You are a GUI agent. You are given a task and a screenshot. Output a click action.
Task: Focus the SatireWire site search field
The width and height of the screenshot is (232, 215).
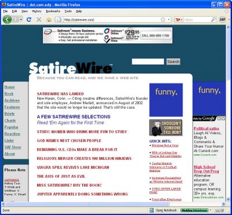coord(148,61)
